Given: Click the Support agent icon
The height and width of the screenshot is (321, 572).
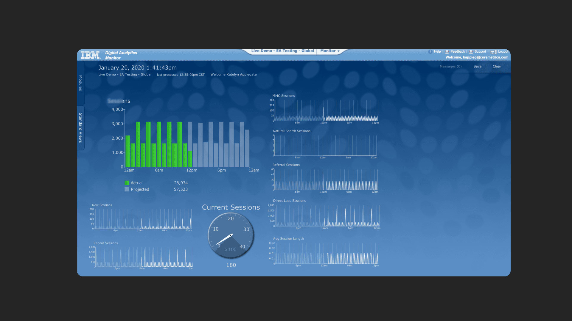Looking at the screenshot, I should (471, 52).
